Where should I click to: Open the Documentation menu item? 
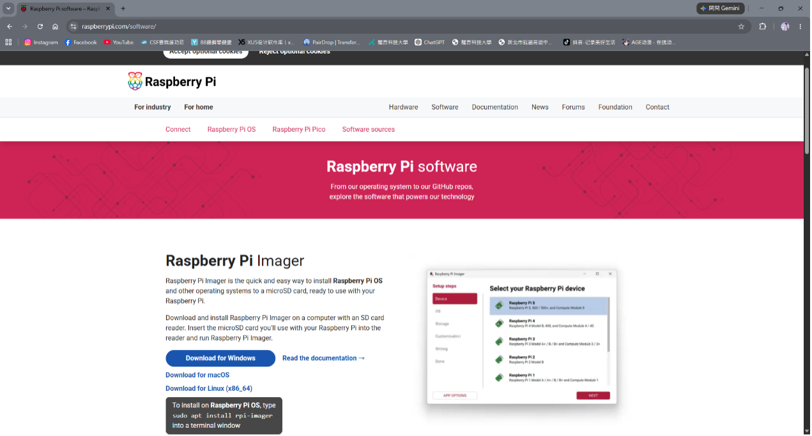coord(495,107)
